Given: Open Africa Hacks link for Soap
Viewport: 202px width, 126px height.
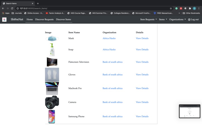Looking at the screenshot, I should tap(109, 49).
